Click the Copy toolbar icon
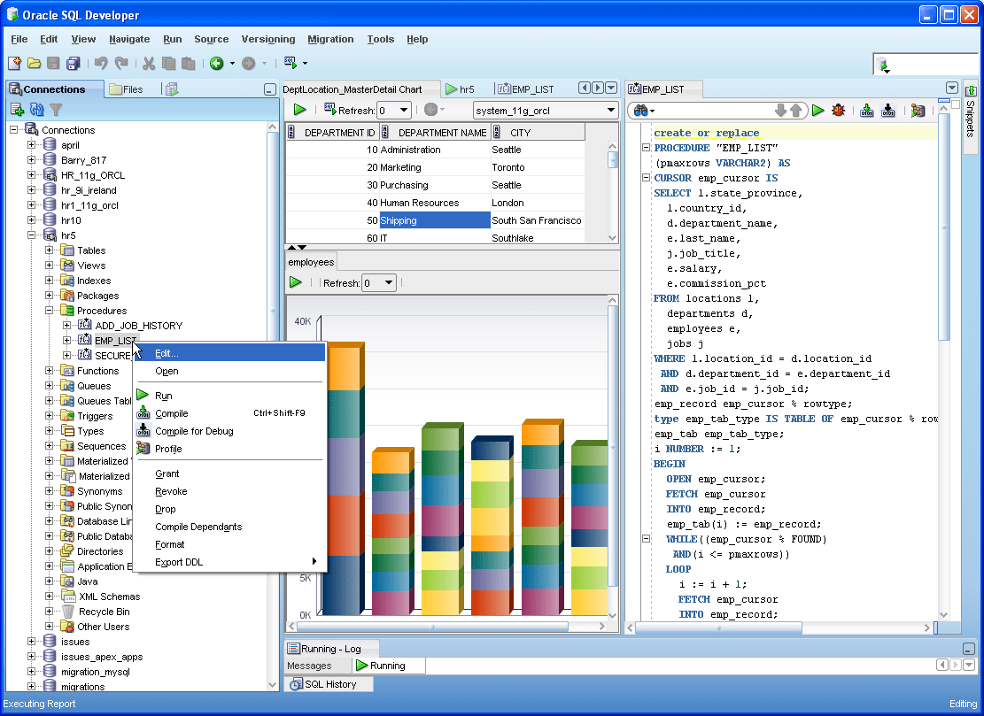984x716 pixels. click(168, 64)
